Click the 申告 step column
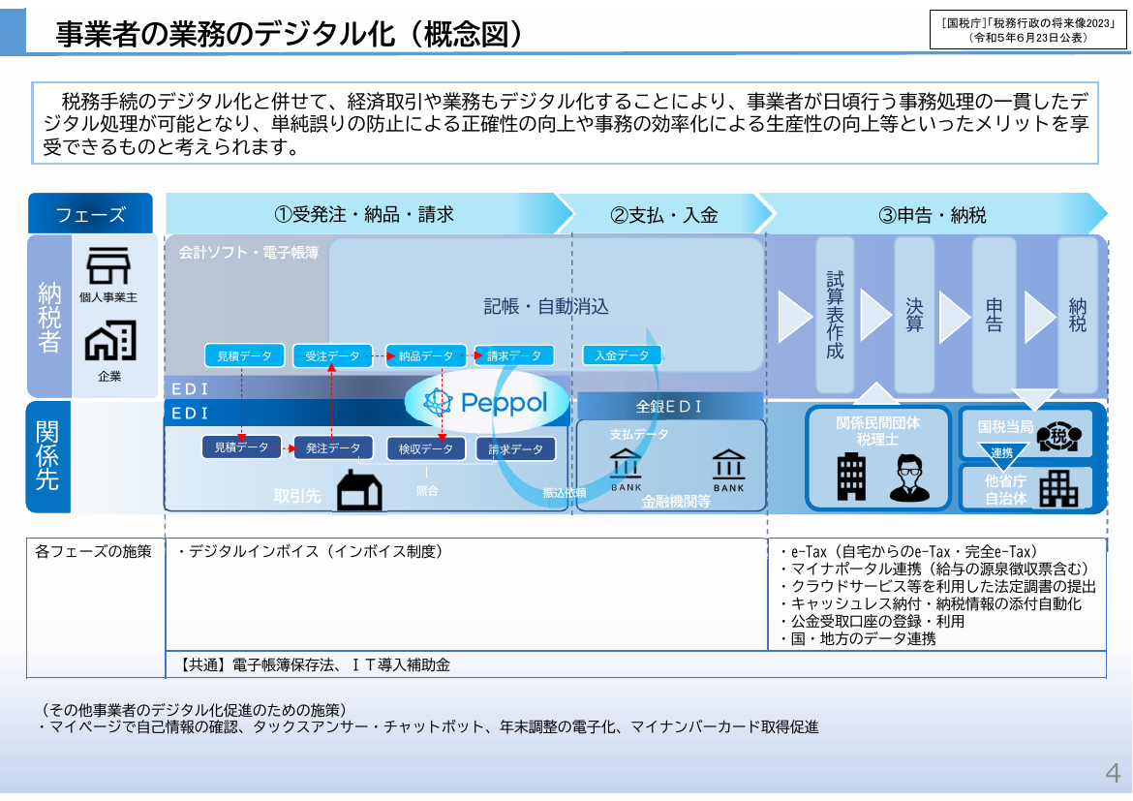1133x801 pixels. tap(995, 315)
